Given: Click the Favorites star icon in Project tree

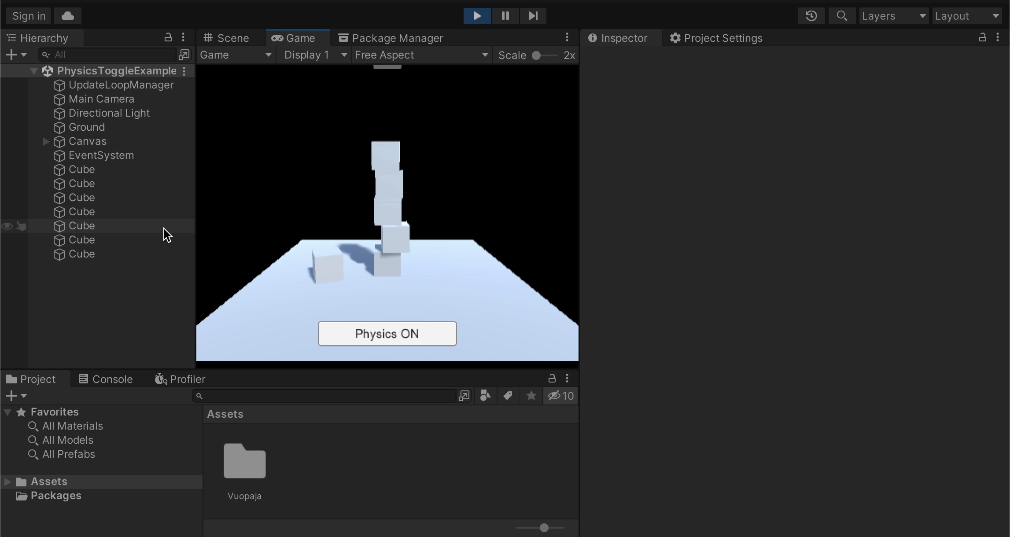Looking at the screenshot, I should [21, 412].
